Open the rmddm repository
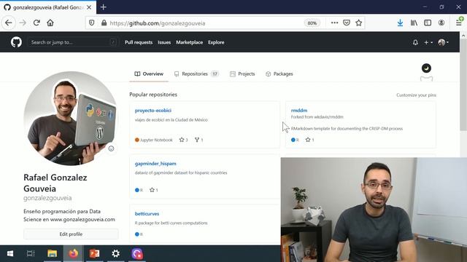This screenshot has height=262, width=467. [299, 111]
